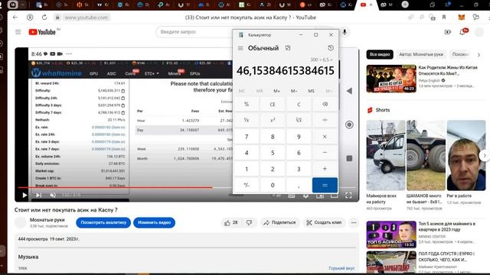Choose the Calculator divide operator
The width and height of the screenshot is (490, 275).
325,120
